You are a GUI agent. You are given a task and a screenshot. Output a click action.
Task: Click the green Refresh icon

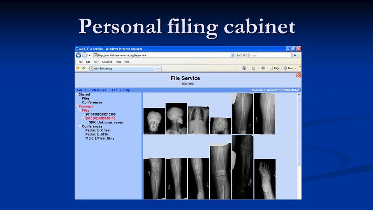(238, 55)
